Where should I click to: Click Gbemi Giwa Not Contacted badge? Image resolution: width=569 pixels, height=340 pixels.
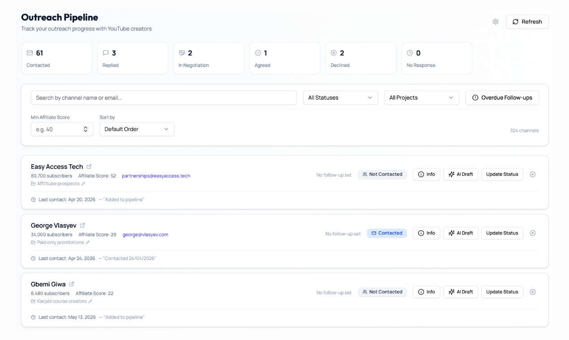point(382,292)
